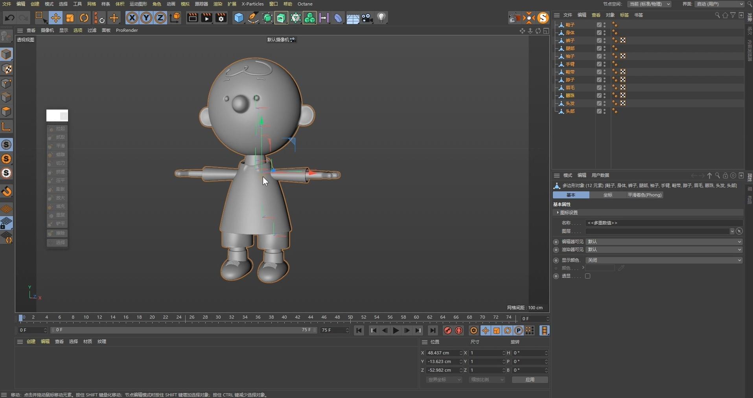753x398 pixels.
Task: Click the Undo arrow icon
Action: [9, 18]
